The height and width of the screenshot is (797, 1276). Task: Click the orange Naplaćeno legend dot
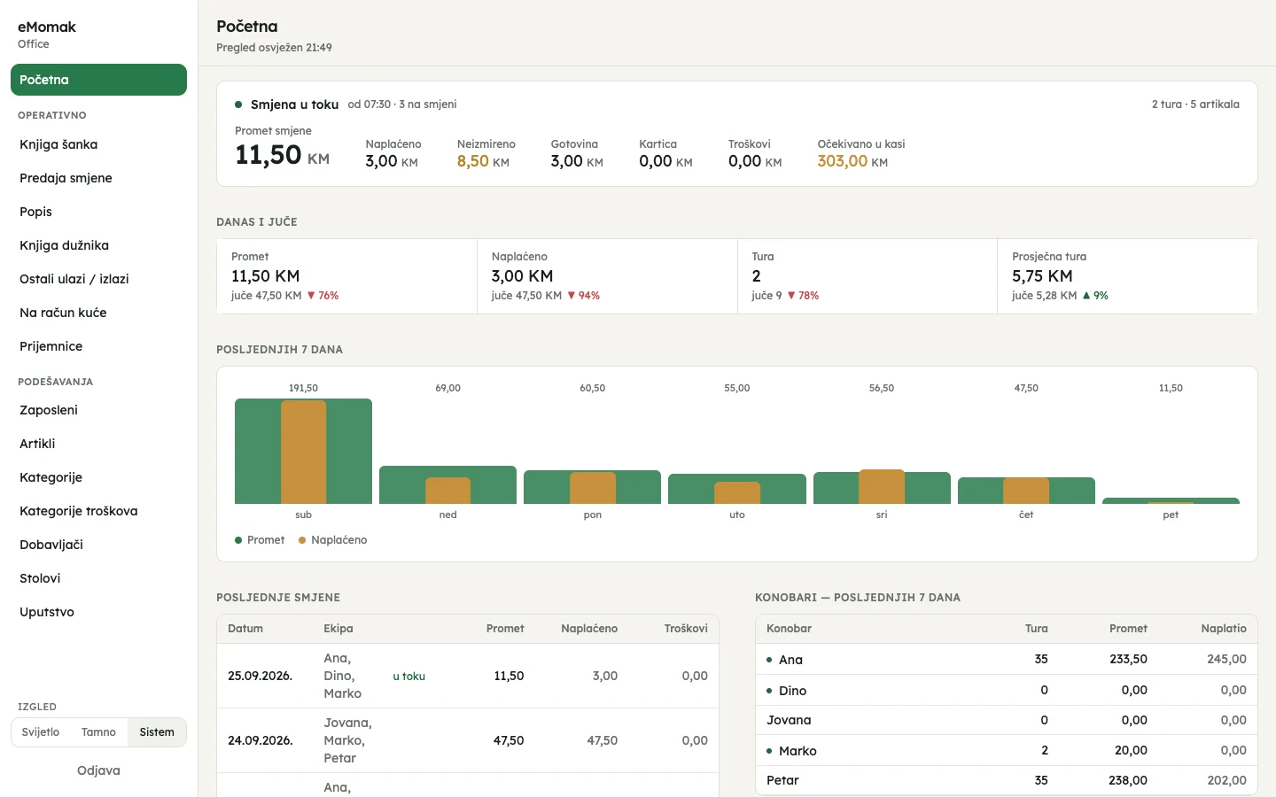pyautogui.click(x=302, y=540)
